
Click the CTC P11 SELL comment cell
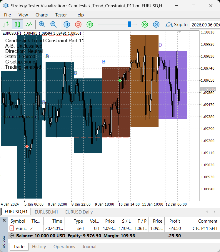pos(205,229)
